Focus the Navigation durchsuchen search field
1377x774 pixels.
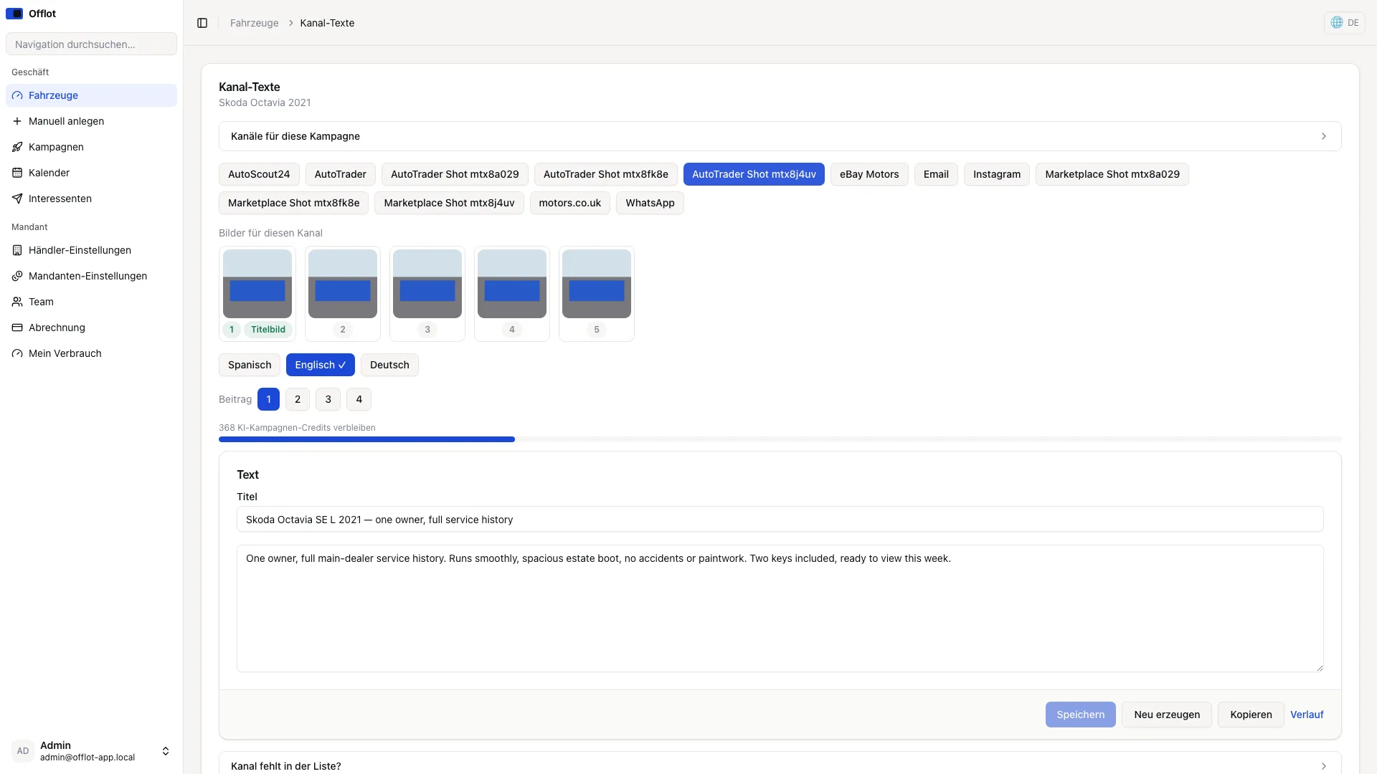[91, 44]
